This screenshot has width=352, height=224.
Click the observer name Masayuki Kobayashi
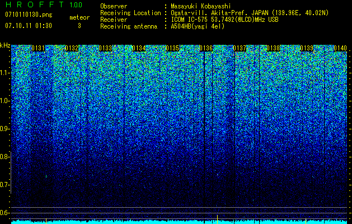201,7
